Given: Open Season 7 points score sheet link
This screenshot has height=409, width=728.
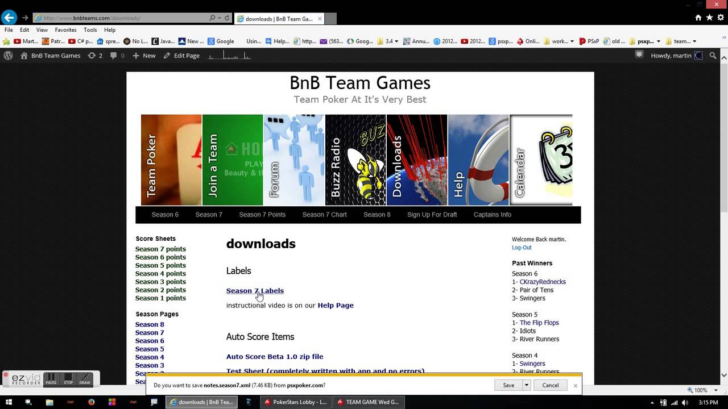Looking at the screenshot, I should click(x=160, y=249).
